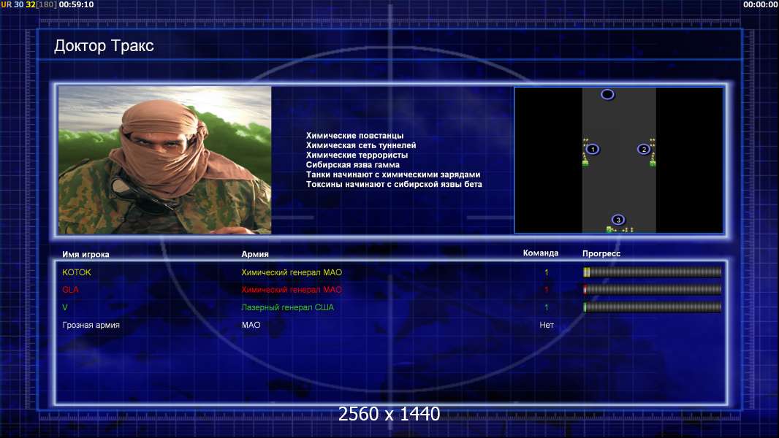Click the Сибирская язва гамма ability line

353,165
